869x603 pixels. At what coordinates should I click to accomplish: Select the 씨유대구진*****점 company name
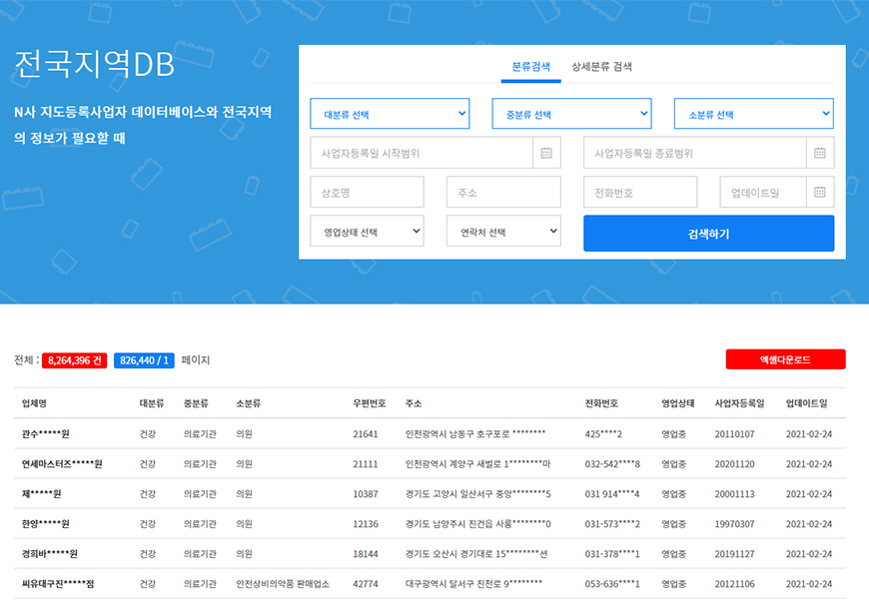[x=58, y=584]
